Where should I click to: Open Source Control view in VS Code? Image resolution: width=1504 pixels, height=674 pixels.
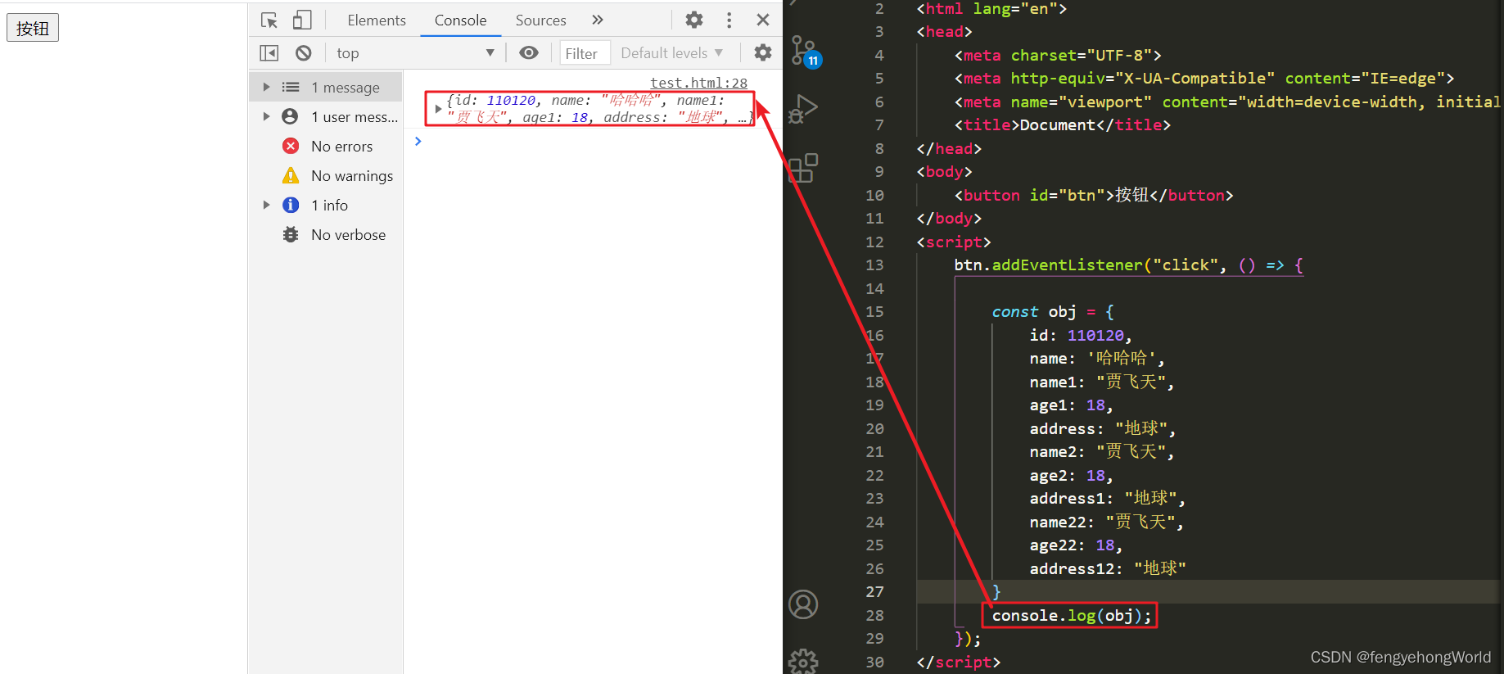coord(804,51)
